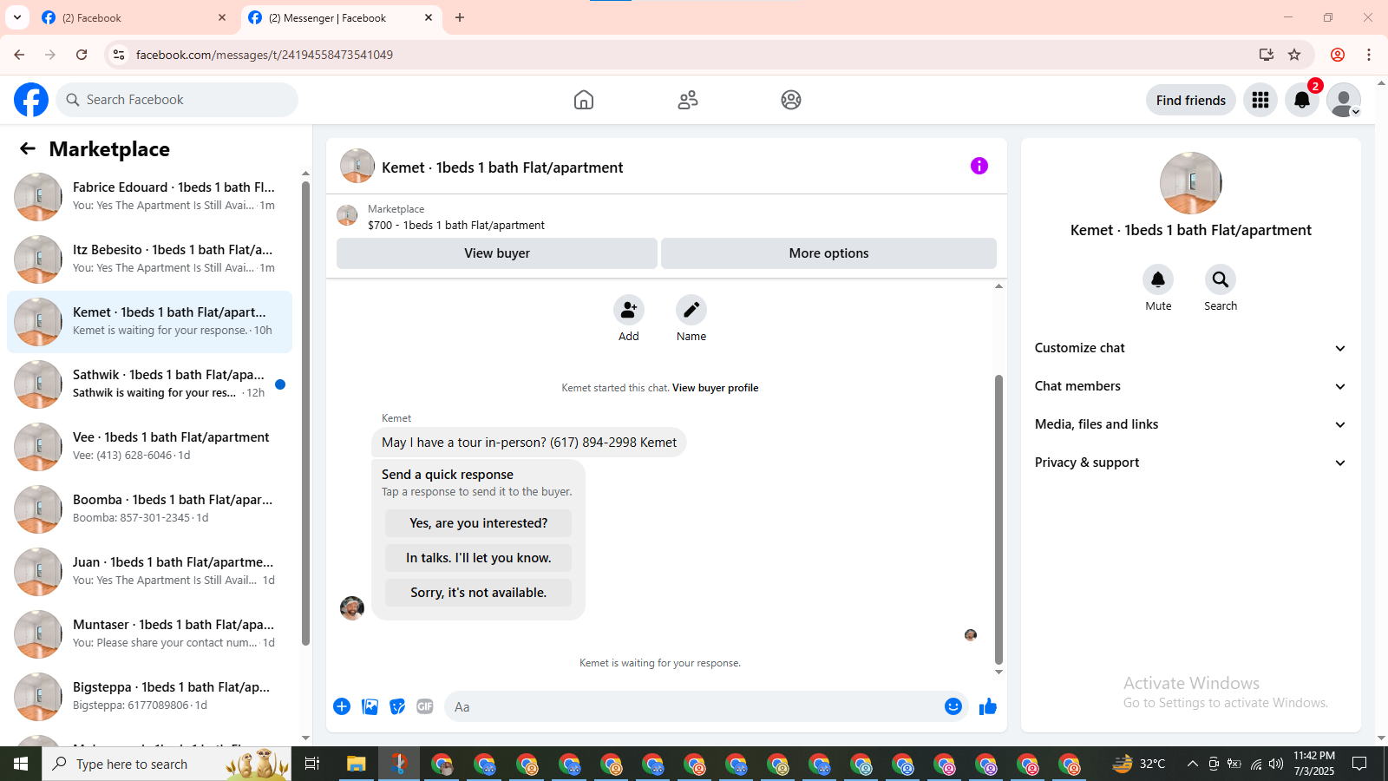Expand Customize chat section

[1191, 348]
